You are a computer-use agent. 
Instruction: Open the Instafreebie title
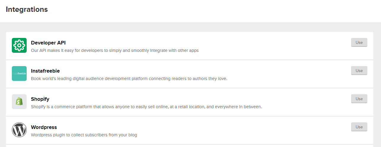click(x=45, y=71)
